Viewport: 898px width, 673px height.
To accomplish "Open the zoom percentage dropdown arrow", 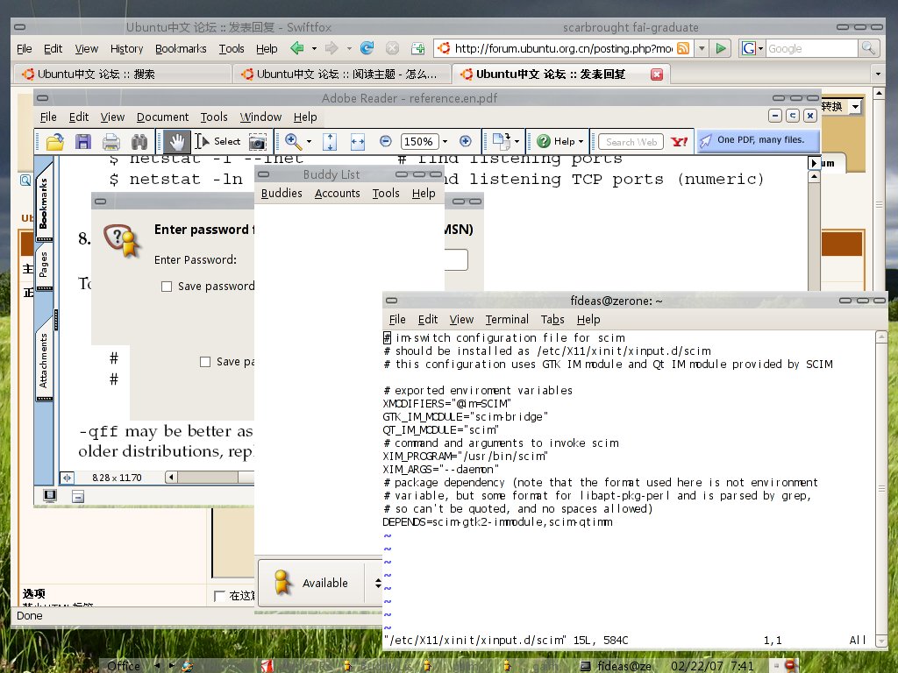I will [445, 141].
